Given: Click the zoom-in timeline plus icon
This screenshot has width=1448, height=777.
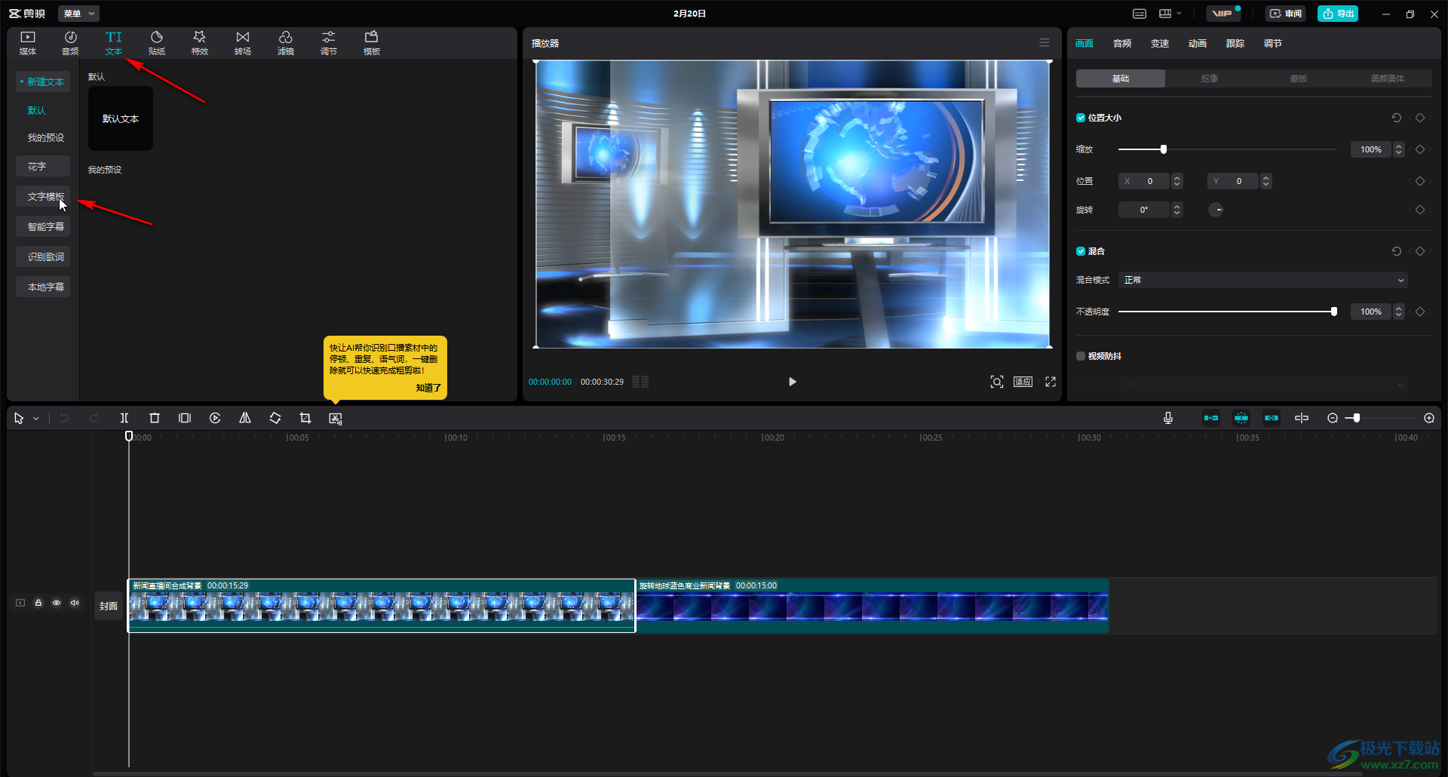Looking at the screenshot, I should (x=1429, y=418).
